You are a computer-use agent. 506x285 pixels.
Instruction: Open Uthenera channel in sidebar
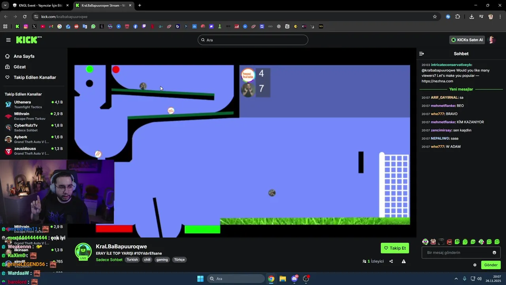(34, 104)
